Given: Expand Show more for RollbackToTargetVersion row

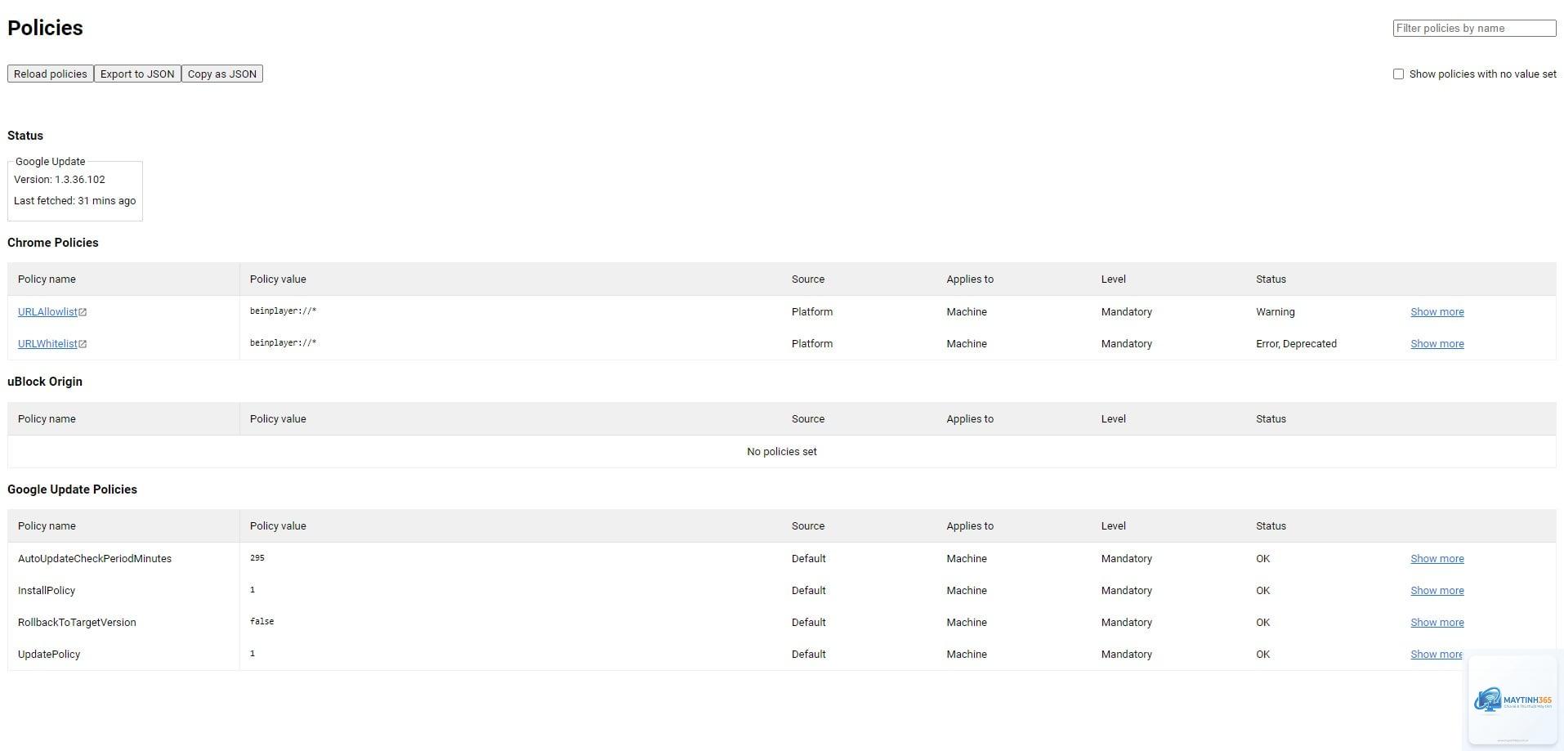Looking at the screenshot, I should click(1437, 623).
